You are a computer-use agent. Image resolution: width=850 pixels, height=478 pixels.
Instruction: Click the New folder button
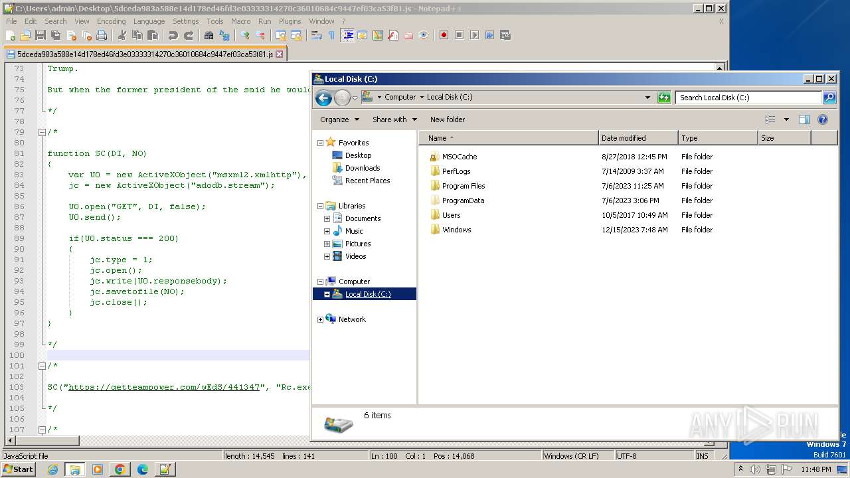[x=448, y=119]
